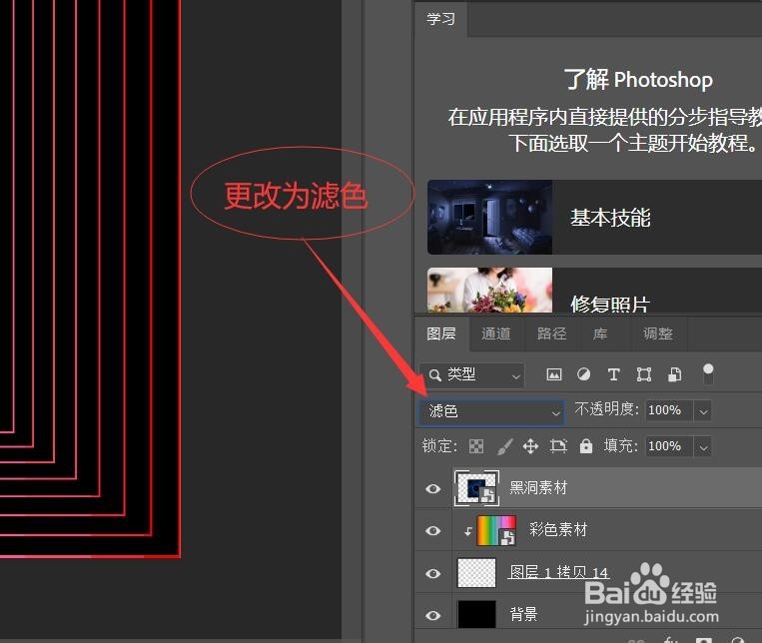Filter layers by adjustment layer icon
The image size is (762, 643).
pos(583,374)
